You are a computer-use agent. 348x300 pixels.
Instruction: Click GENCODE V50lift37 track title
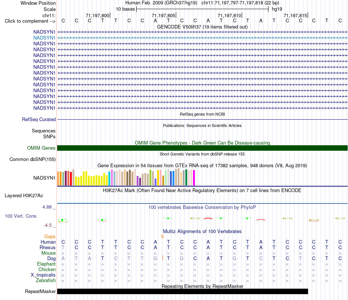pos(202,27)
